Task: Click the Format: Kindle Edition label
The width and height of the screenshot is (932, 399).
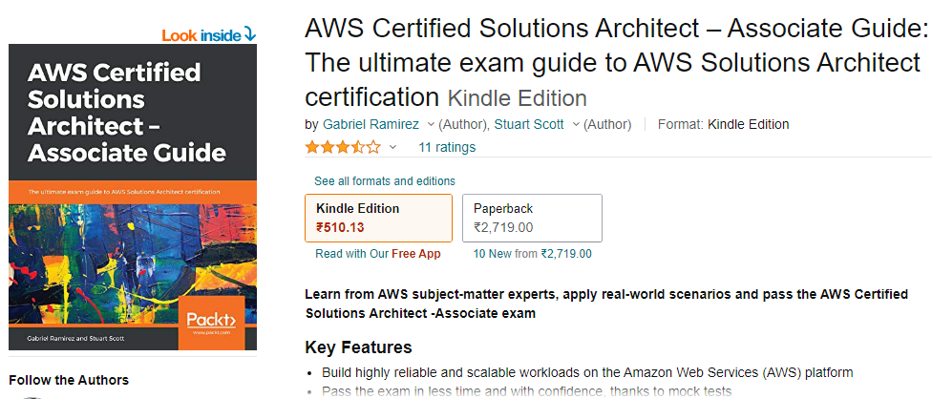Action: 724,124
